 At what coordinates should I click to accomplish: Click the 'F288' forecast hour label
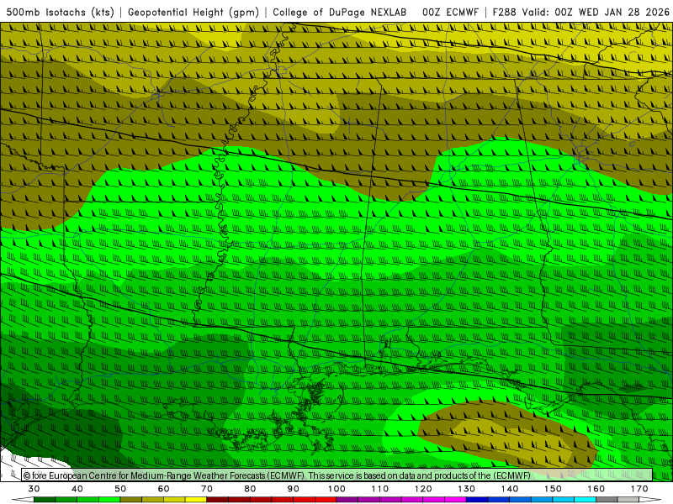tap(504, 13)
